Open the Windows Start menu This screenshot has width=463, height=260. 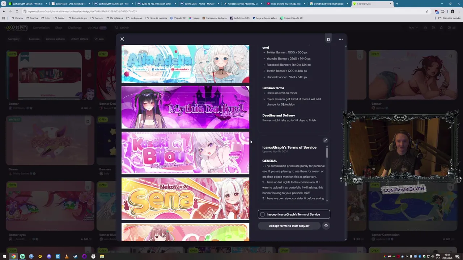coord(5,256)
